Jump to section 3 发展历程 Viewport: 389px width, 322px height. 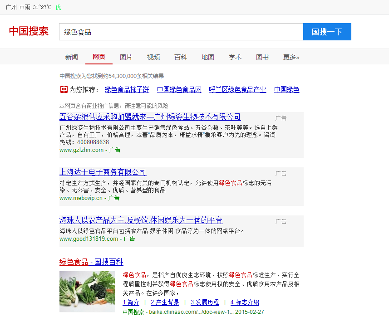(205, 302)
